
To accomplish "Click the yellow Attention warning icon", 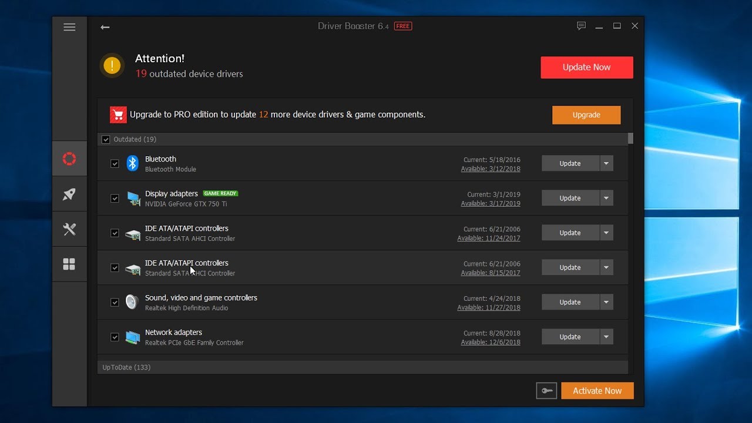I will click(112, 66).
